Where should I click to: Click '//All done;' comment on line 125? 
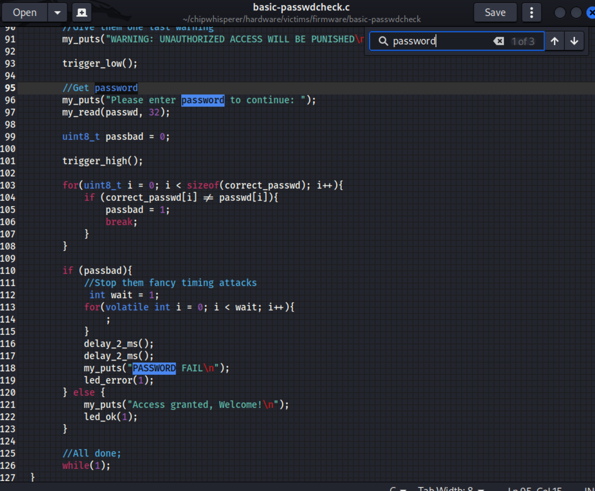click(92, 453)
